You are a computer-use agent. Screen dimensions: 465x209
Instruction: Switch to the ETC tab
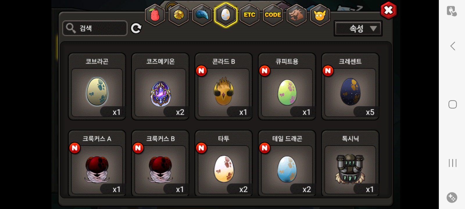(x=249, y=15)
